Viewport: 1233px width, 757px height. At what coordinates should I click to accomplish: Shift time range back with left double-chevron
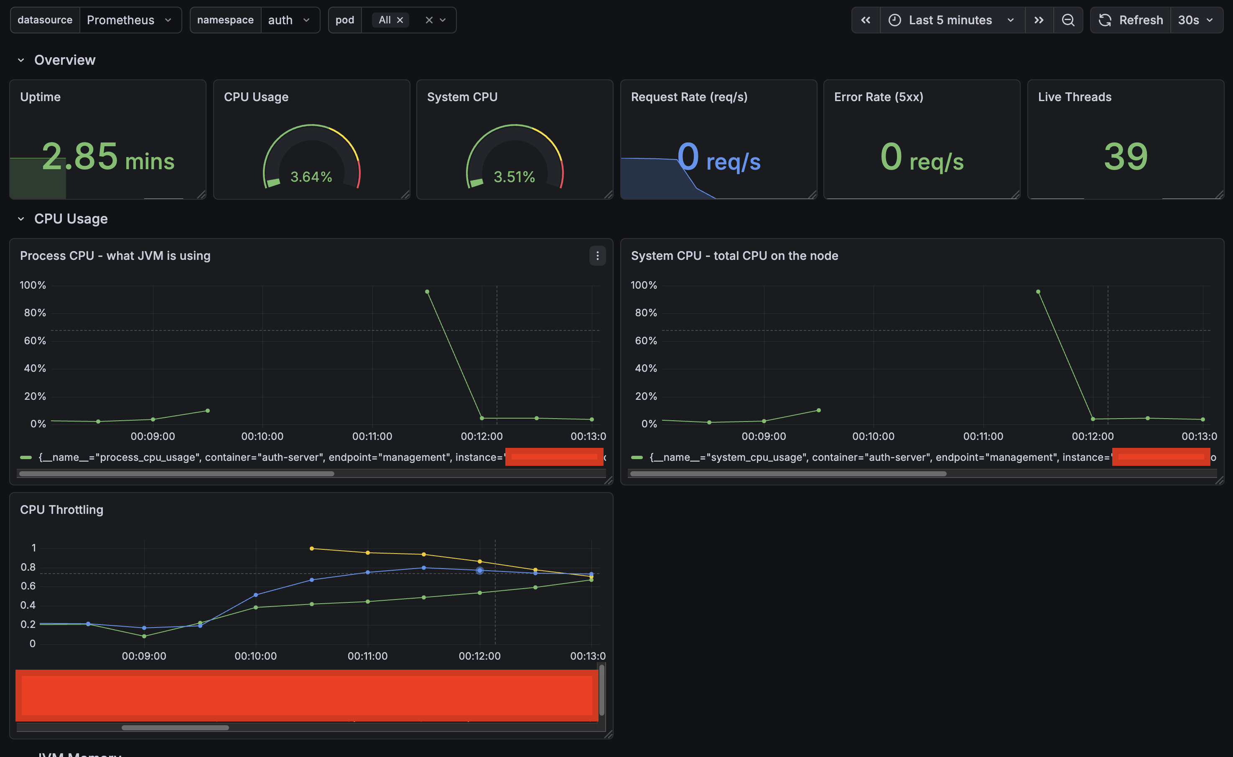point(866,20)
